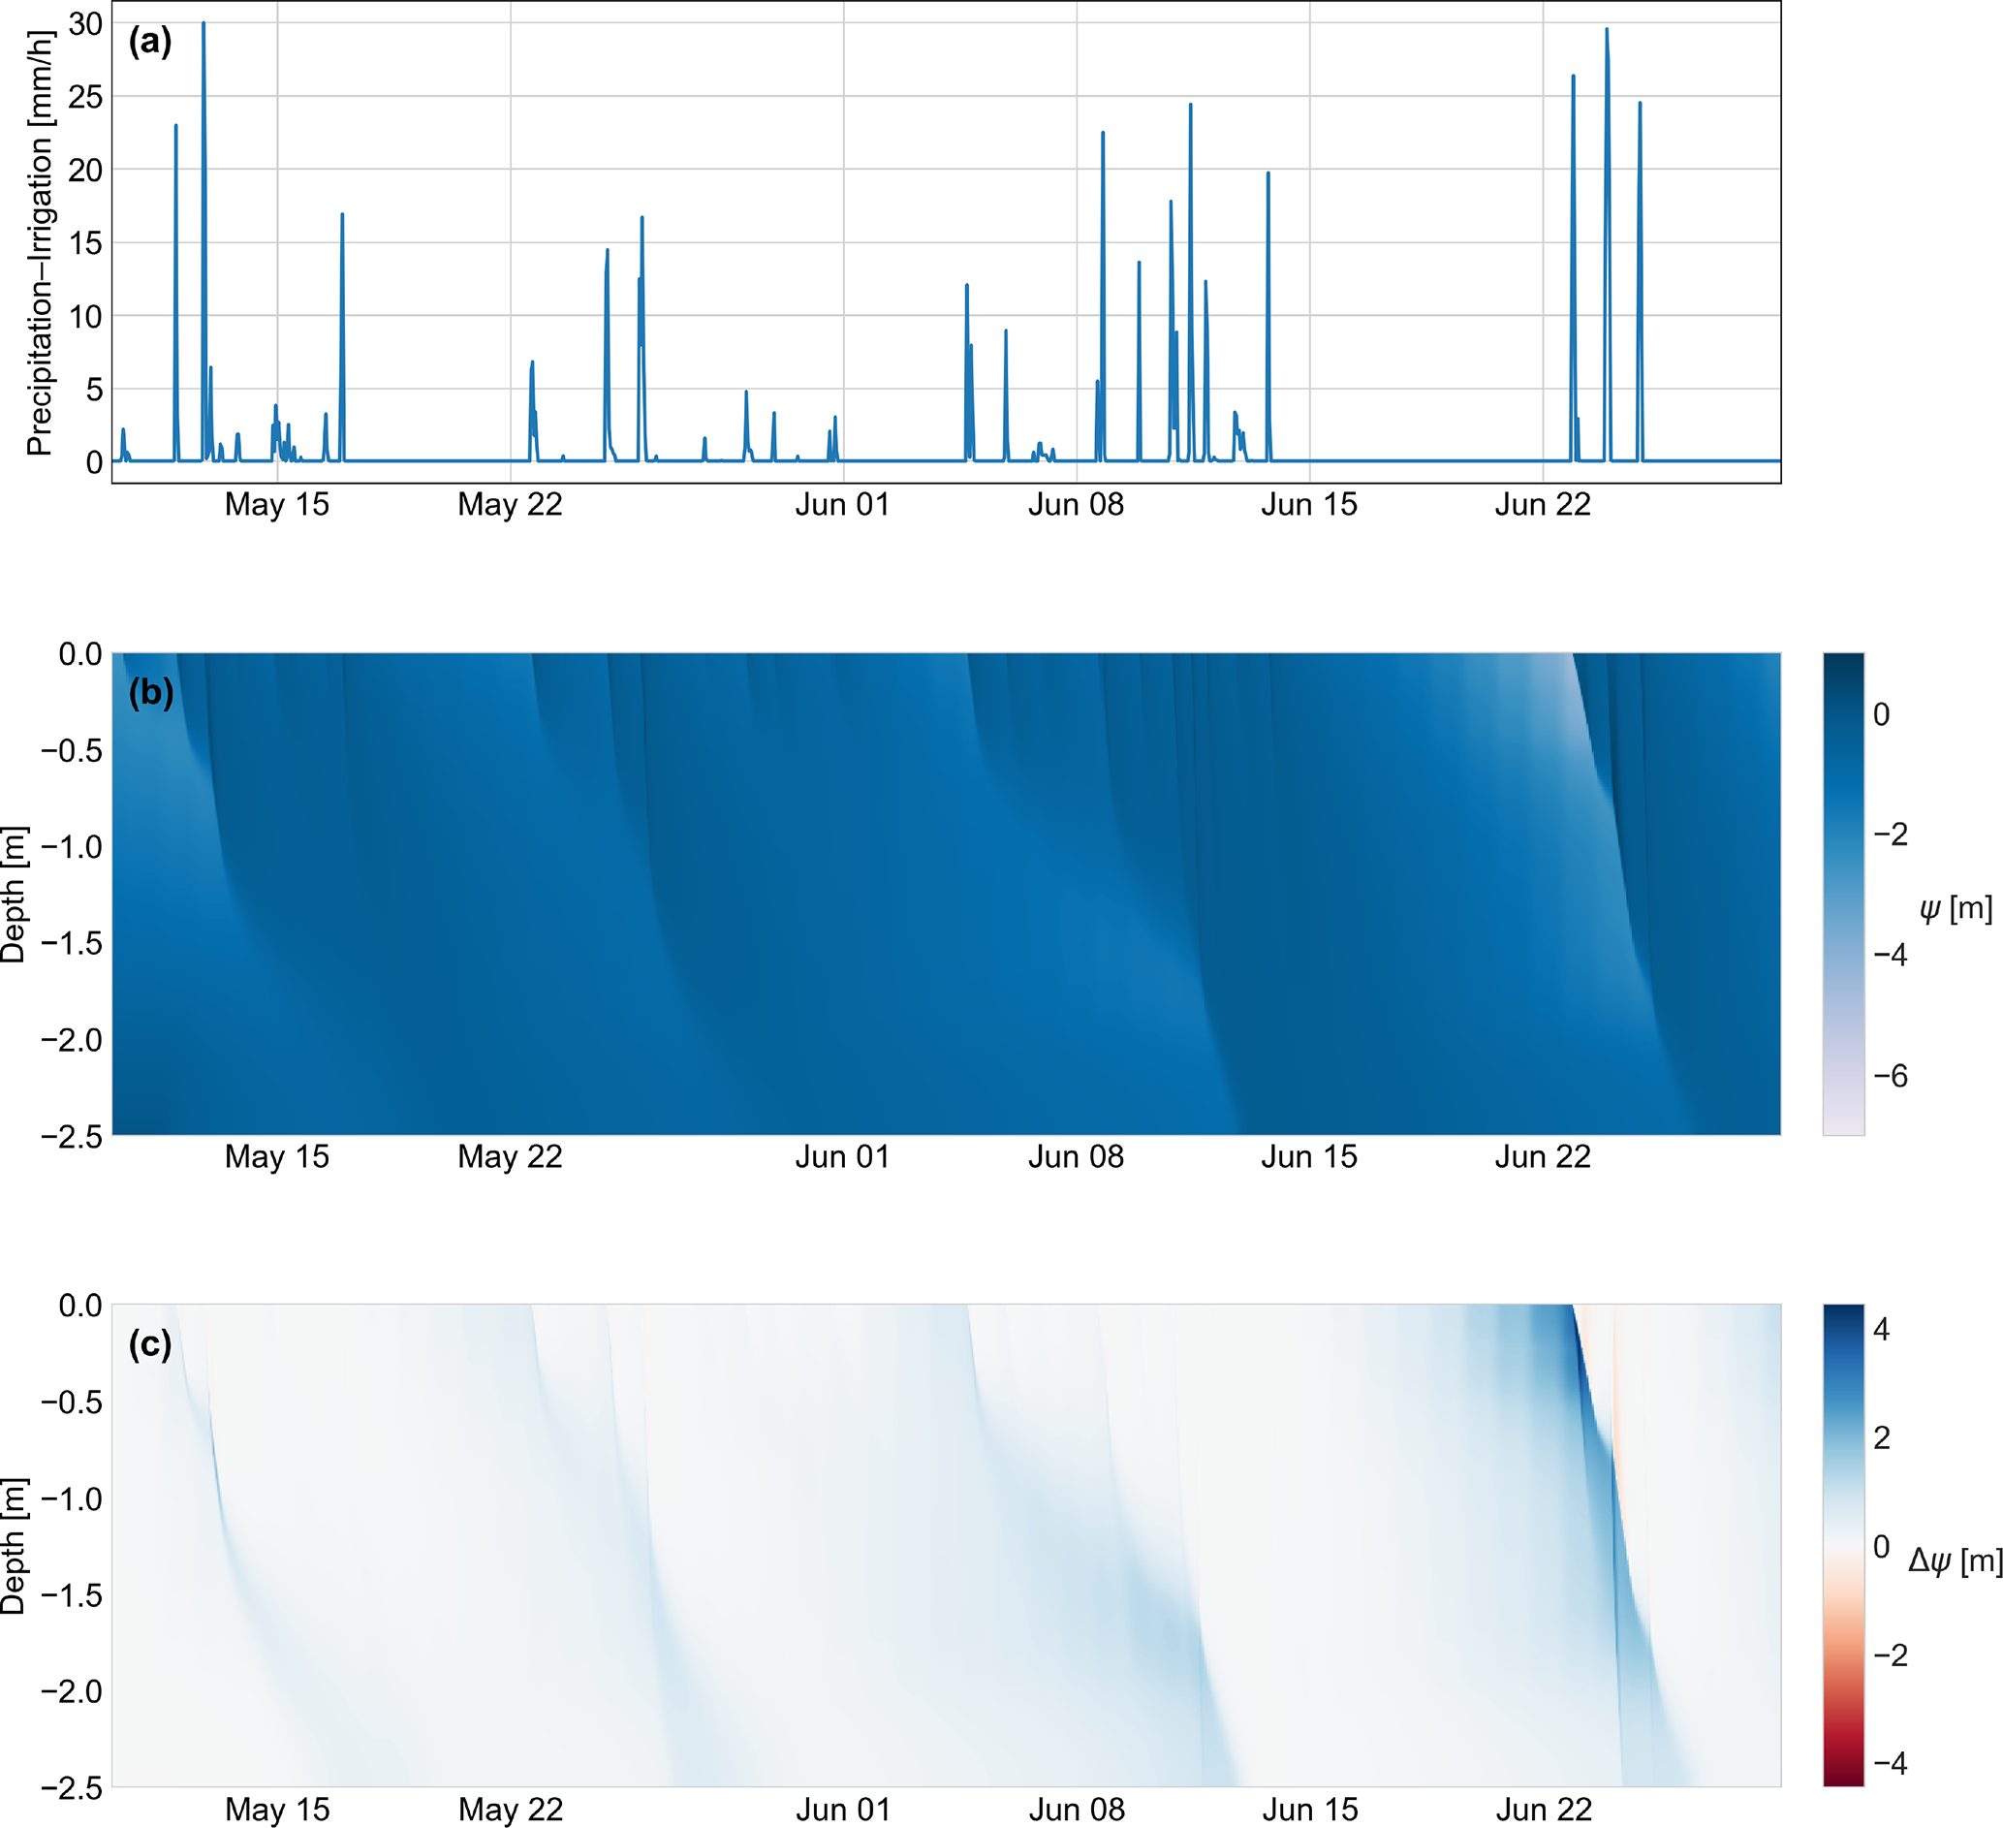Click the −1.0 depth tick in panel c
Image resolution: width=2003 pixels, height=1828 pixels.
pos(72,1499)
